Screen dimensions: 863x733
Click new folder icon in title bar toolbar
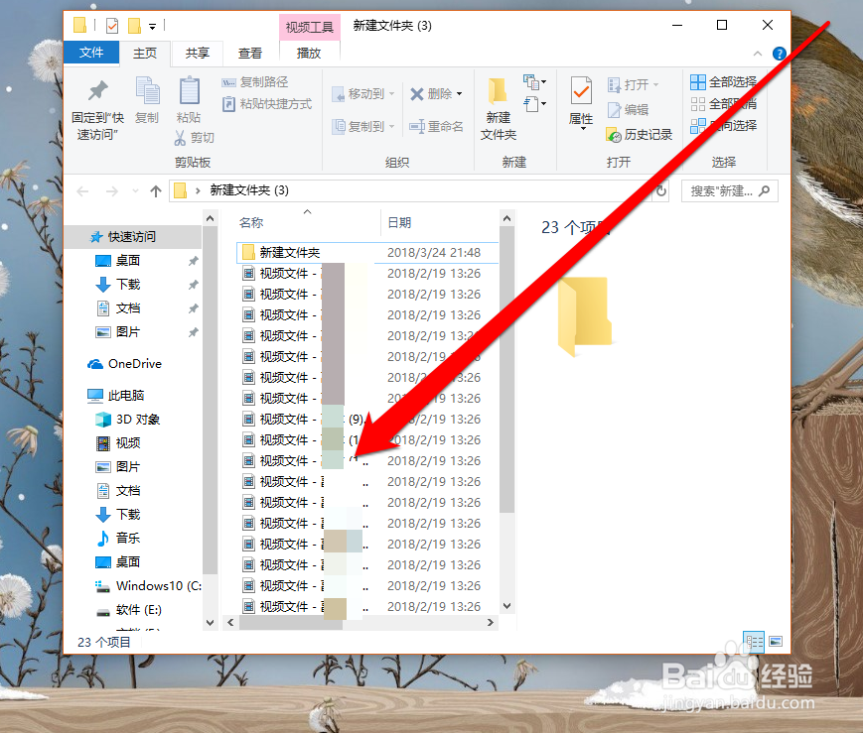pos(134,26)
